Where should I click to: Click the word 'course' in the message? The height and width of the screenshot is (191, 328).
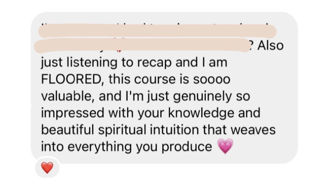154,79
